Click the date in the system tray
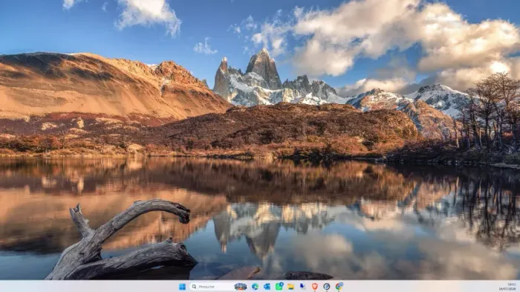 [x=507, y=289]
